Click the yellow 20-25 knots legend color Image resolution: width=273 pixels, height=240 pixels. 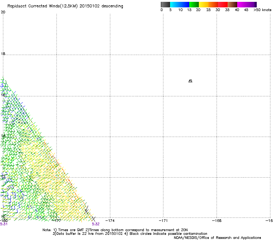[x=204, y=4]
